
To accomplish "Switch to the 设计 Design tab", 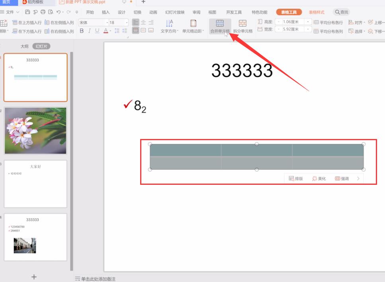I will 121,12.
